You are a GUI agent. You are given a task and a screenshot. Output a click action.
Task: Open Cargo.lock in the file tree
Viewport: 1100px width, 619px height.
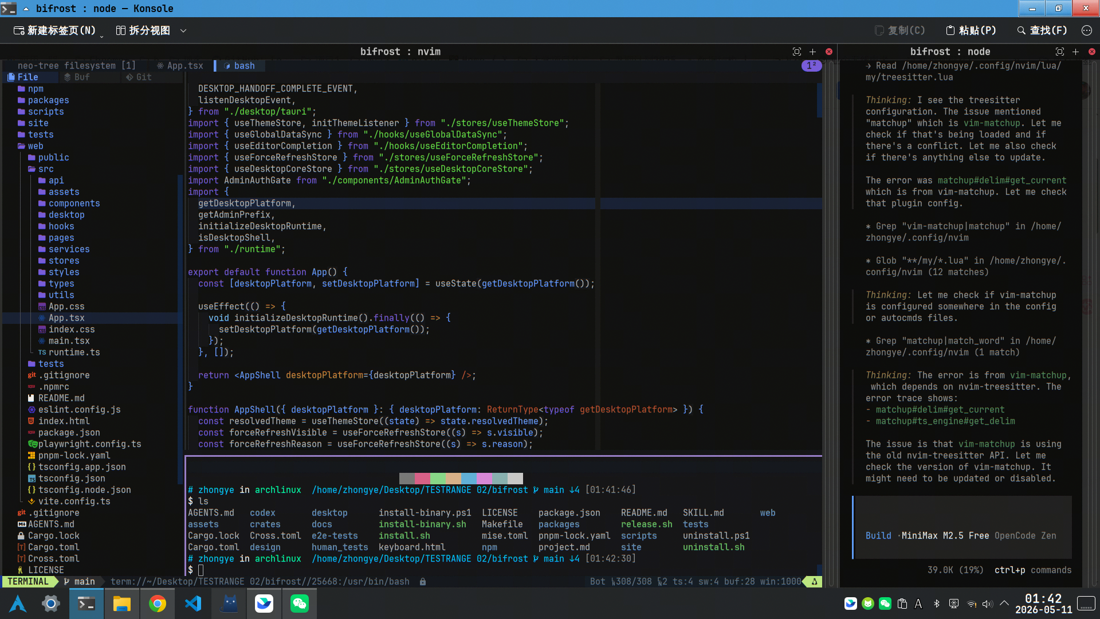48,536
